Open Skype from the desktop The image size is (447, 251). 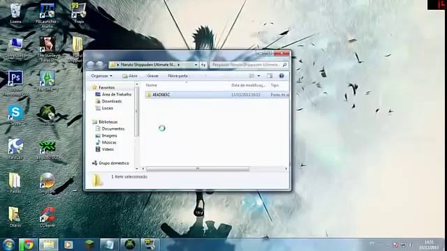(15, 115)
